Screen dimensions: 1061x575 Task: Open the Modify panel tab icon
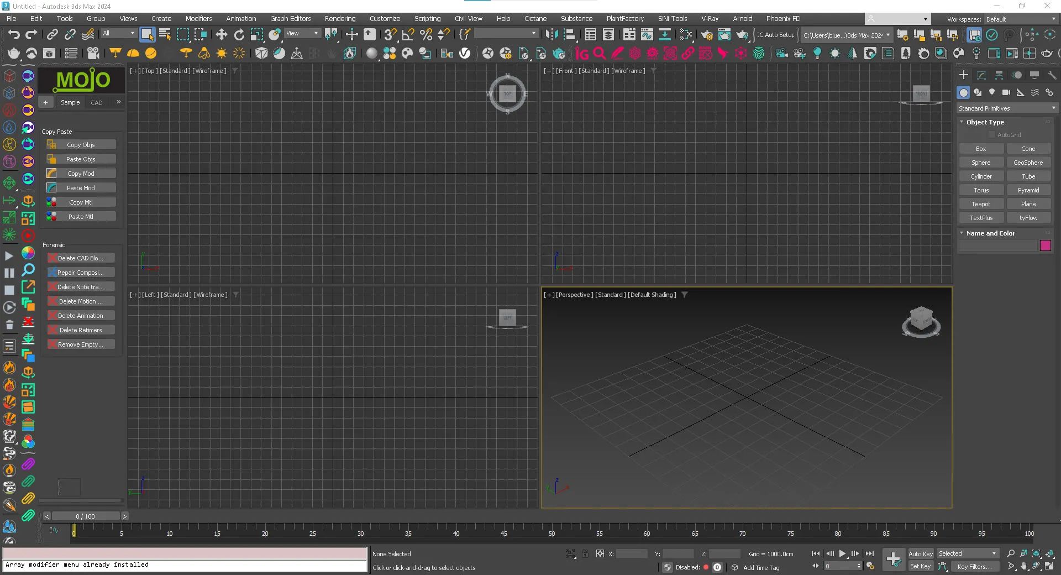981,75
